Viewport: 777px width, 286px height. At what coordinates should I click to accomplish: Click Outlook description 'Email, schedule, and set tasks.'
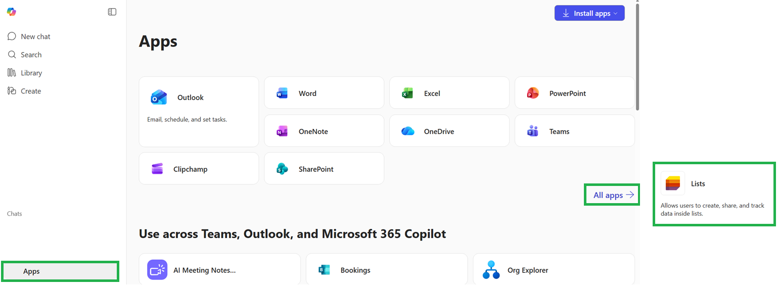[x=187, y=120]
